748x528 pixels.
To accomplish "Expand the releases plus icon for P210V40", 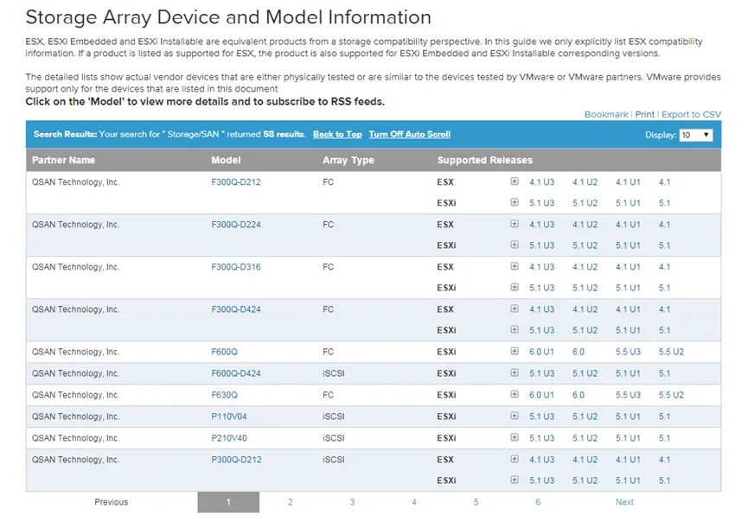I will point(515,437).
